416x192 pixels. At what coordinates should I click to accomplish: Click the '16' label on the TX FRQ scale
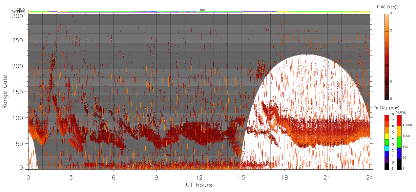(392, 126)
